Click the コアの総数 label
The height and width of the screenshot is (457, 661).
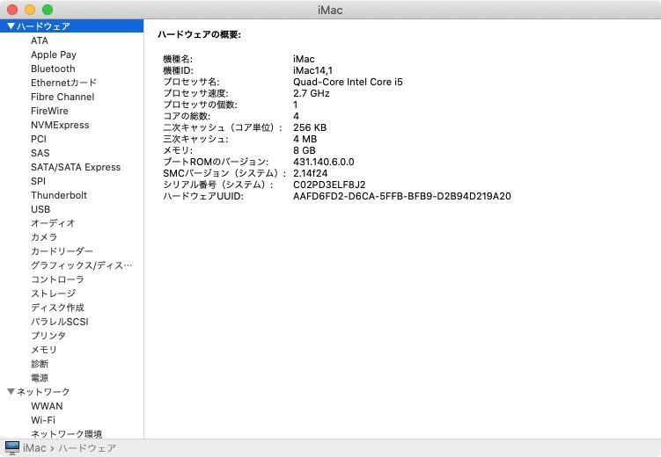click(187, 116)
